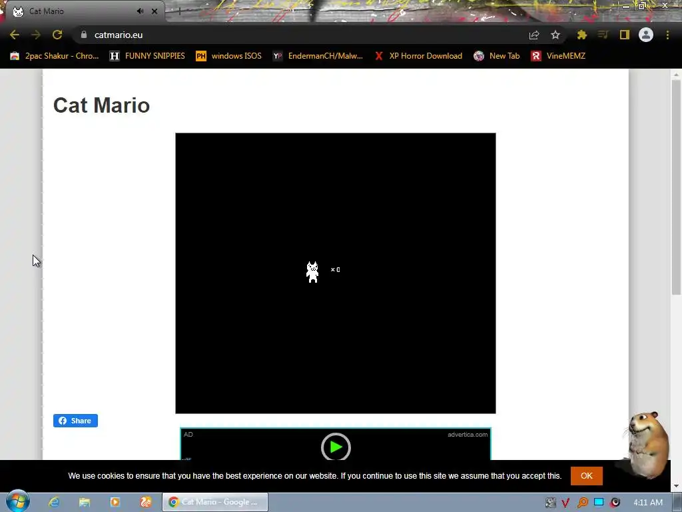Click the browser forward arrow
Image resolution: width=682 pixels, height=512 pixels.
[x=36, y=35]
